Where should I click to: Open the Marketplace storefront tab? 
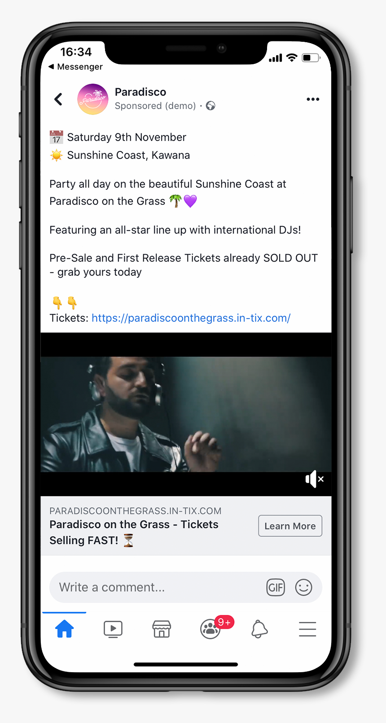(x=162, y=629)
